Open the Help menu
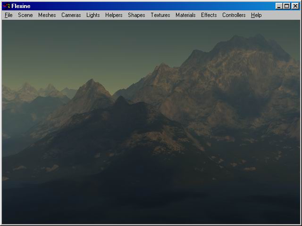Screen dimensions: 302x226 (256, 15)
